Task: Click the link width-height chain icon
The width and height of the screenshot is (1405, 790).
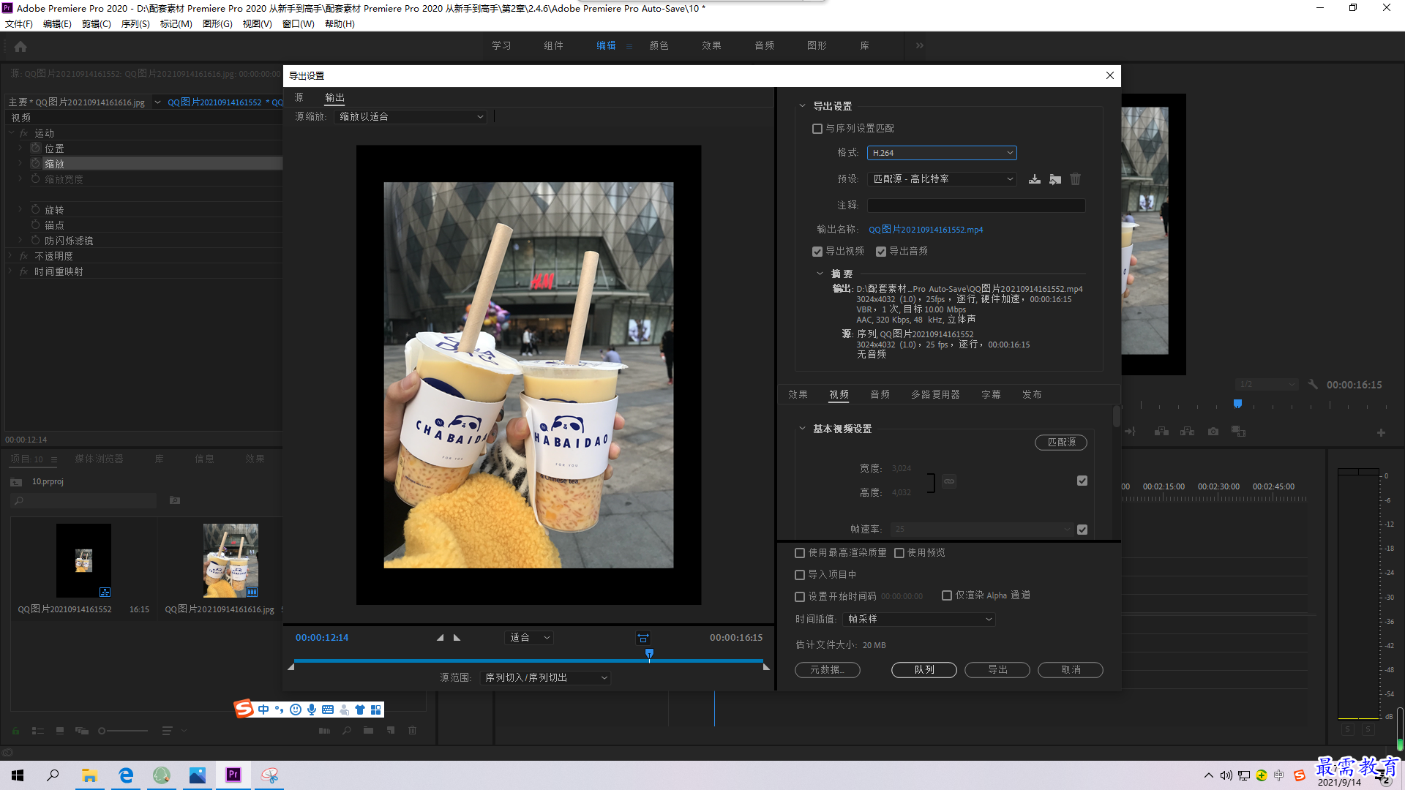Action: (949, 481)
